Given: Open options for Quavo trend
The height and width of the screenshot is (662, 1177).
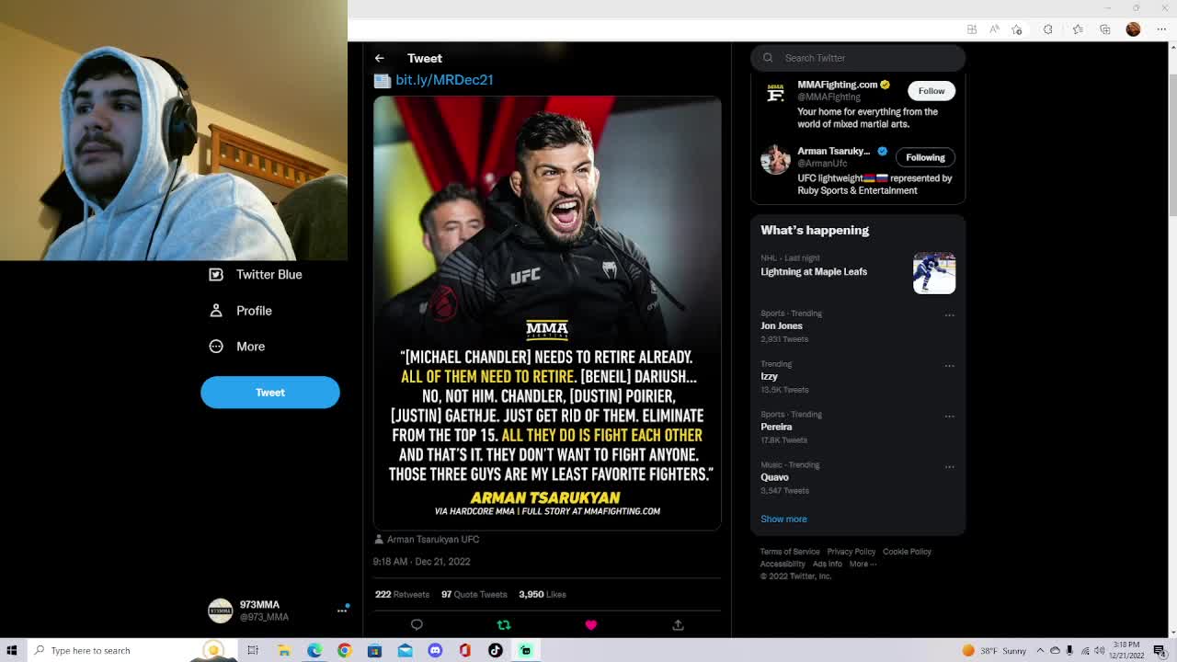Looking at the screenshot, I should (950, 467).
